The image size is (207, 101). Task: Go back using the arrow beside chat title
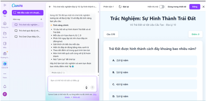[x=50, y=7]
